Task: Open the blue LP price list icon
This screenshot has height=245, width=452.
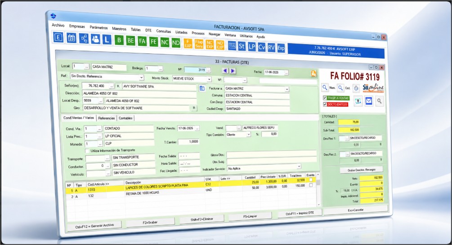Action: pyautogui.click(x=252, y=47)
